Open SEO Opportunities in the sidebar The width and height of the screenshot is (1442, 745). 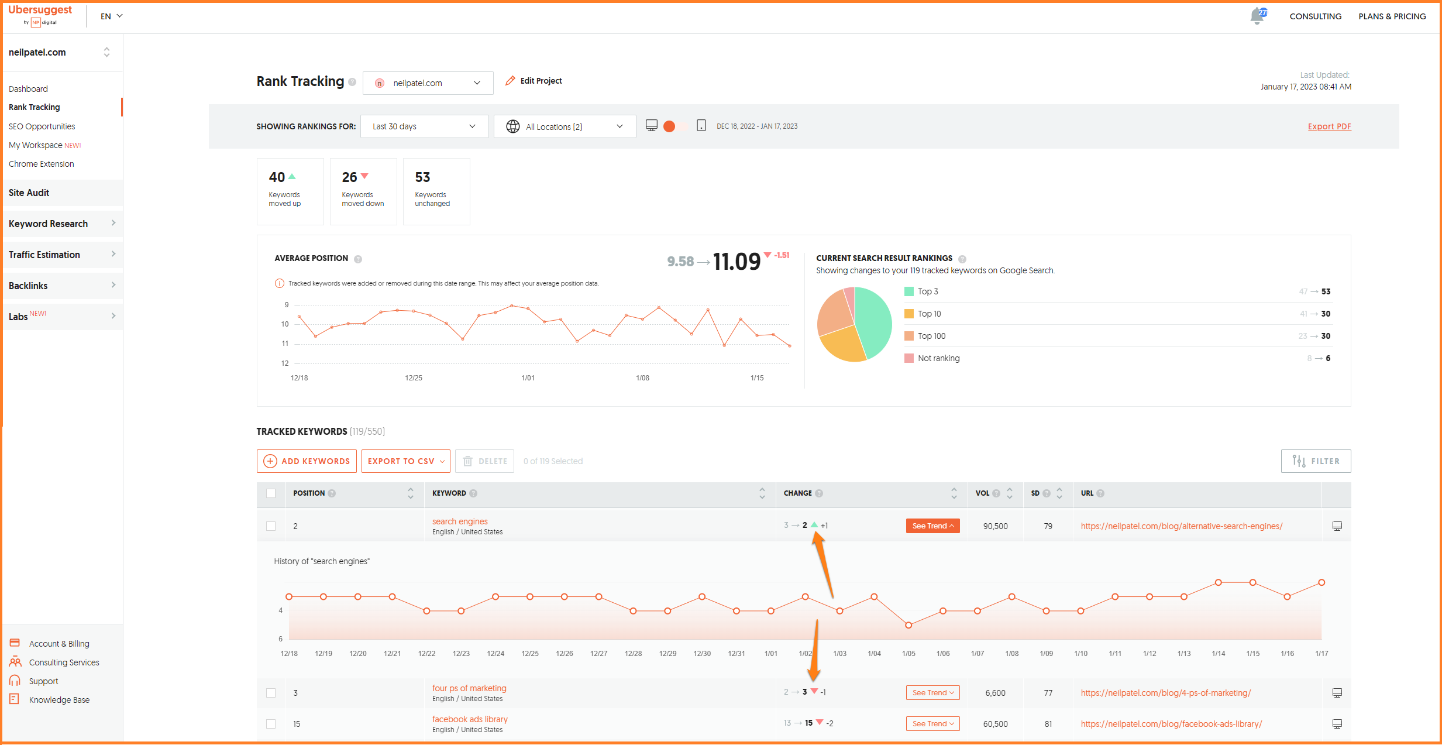42,126
